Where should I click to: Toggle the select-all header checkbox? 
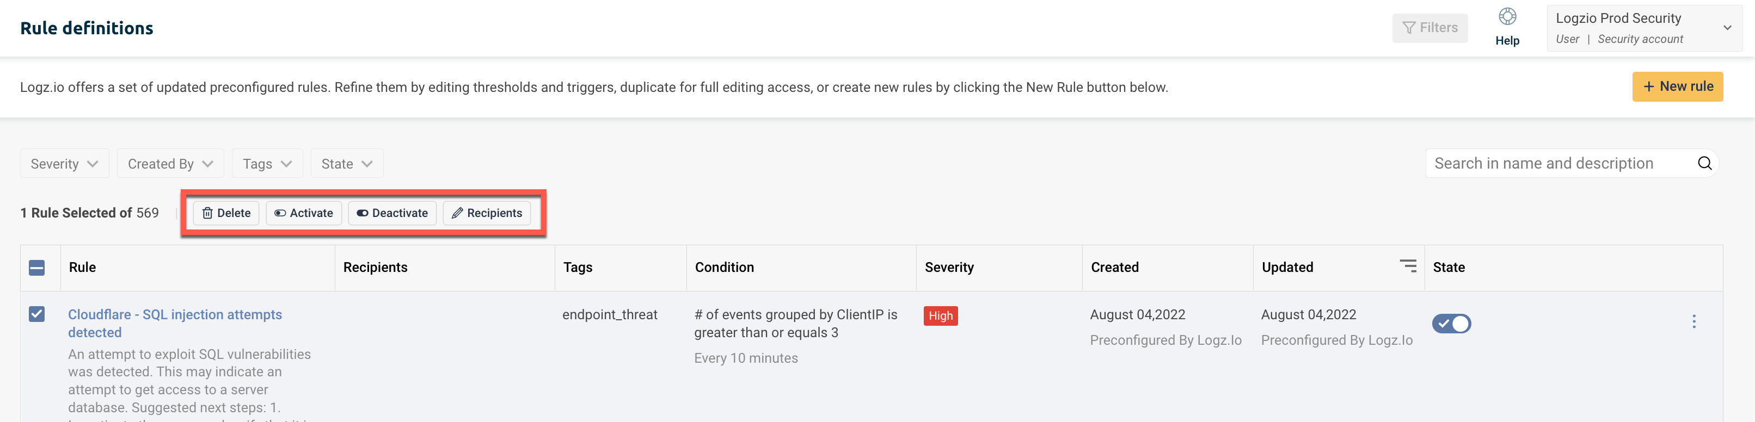37,268
